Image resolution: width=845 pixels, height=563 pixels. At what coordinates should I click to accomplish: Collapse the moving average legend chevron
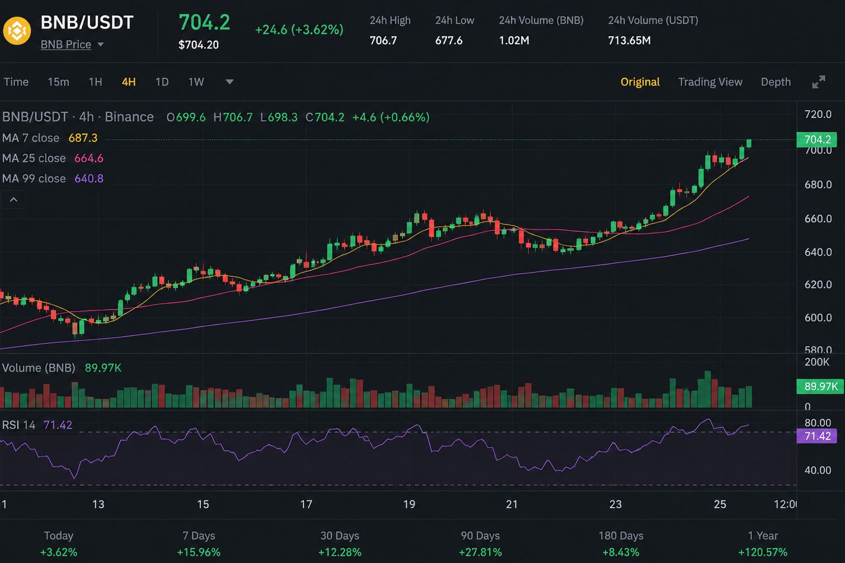pos(13,200)
